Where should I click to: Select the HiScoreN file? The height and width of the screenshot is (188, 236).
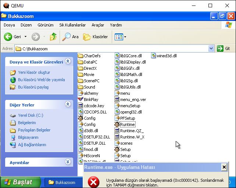click(x=89, y=156)
